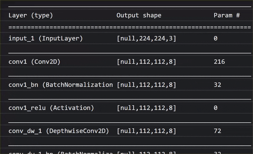The width and height of the screenshot is (253, 154).
Task: Click the param count of conv1_relu row
Action: (216, 108)
